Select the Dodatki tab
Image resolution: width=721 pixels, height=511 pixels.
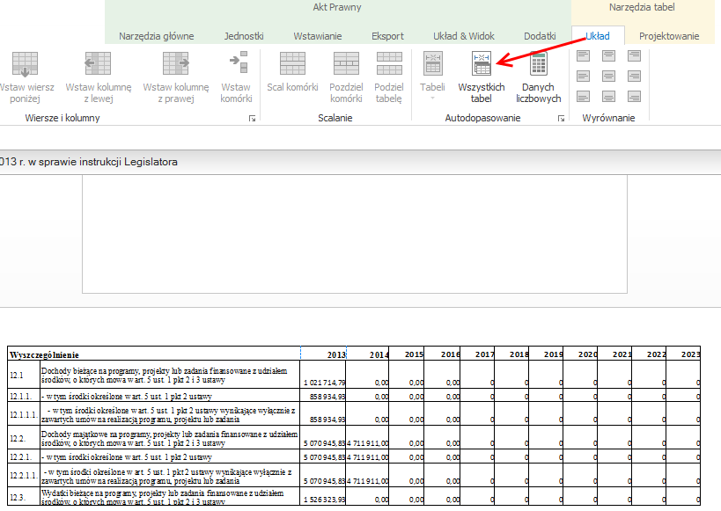click(540, 36)
